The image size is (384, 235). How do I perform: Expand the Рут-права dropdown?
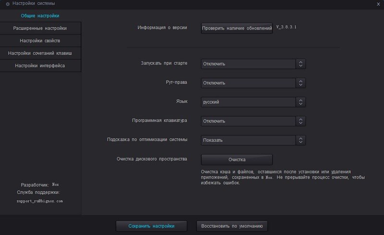(x=253, y=83)
